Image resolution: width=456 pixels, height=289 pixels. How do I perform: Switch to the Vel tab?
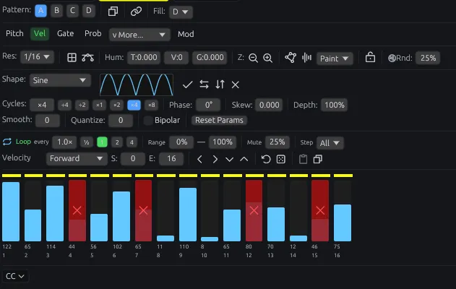40,33
